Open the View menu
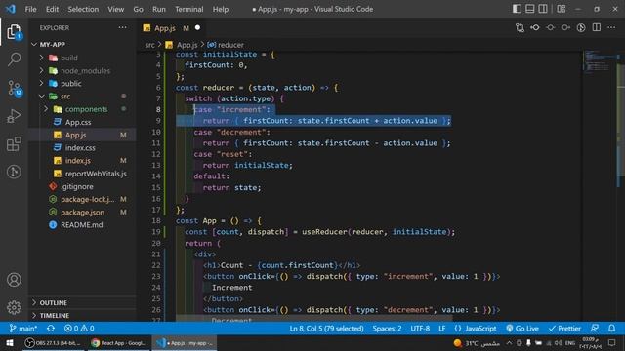The width and height of the screenshot is (625, 351). click(115, 9)
